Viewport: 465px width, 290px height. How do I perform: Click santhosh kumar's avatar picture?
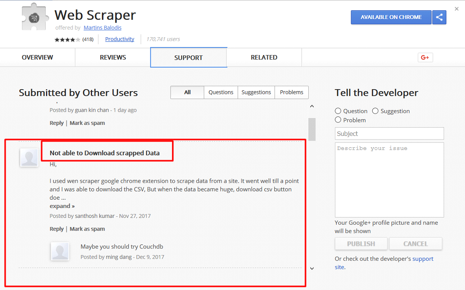[x=29, y=157]
